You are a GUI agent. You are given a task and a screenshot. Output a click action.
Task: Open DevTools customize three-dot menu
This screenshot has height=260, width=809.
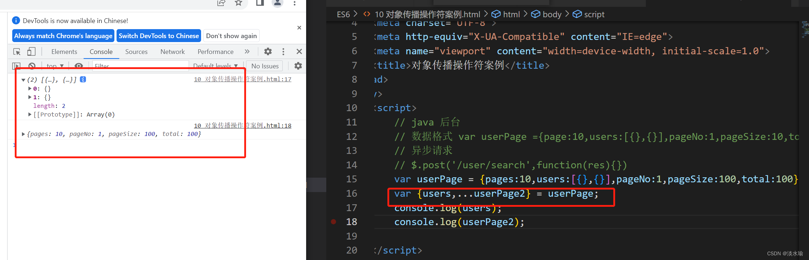point(283,51)
